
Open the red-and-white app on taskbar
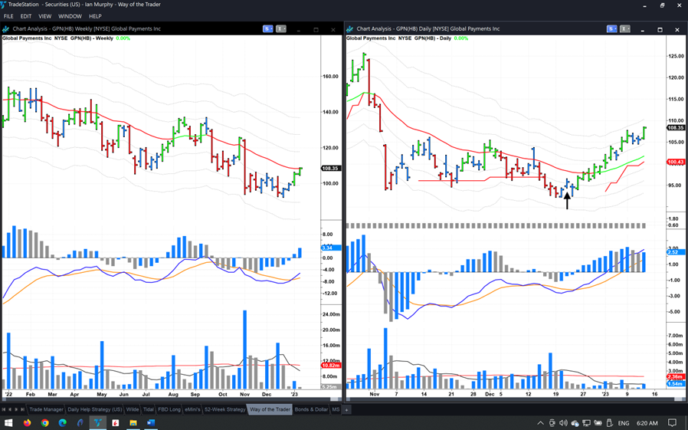coord(116,423)
